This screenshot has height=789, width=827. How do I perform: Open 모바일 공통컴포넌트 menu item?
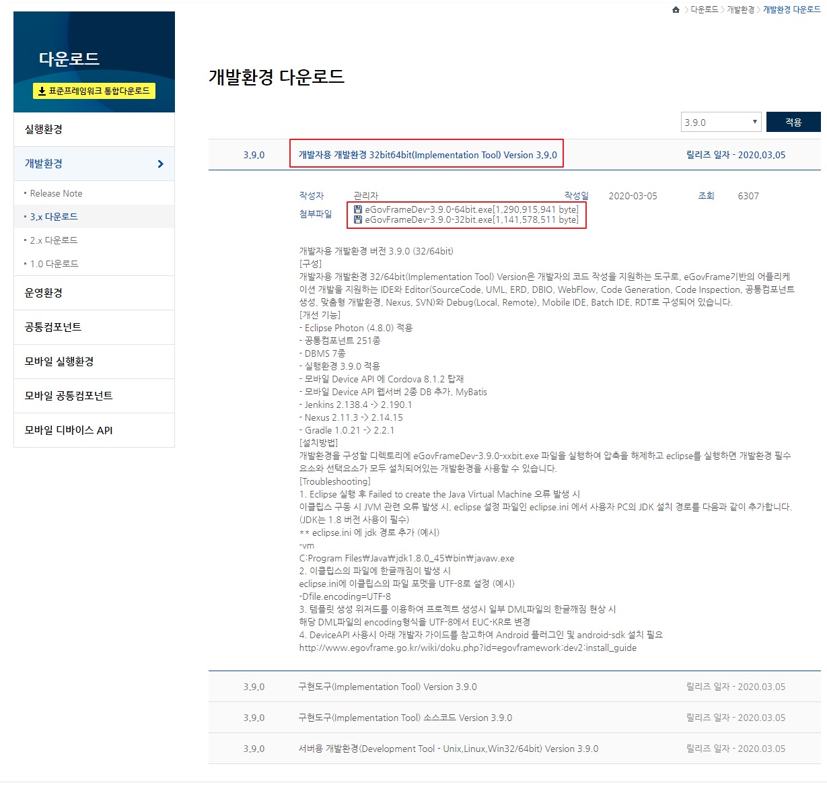pyautogui.click(x=69, y=396)
